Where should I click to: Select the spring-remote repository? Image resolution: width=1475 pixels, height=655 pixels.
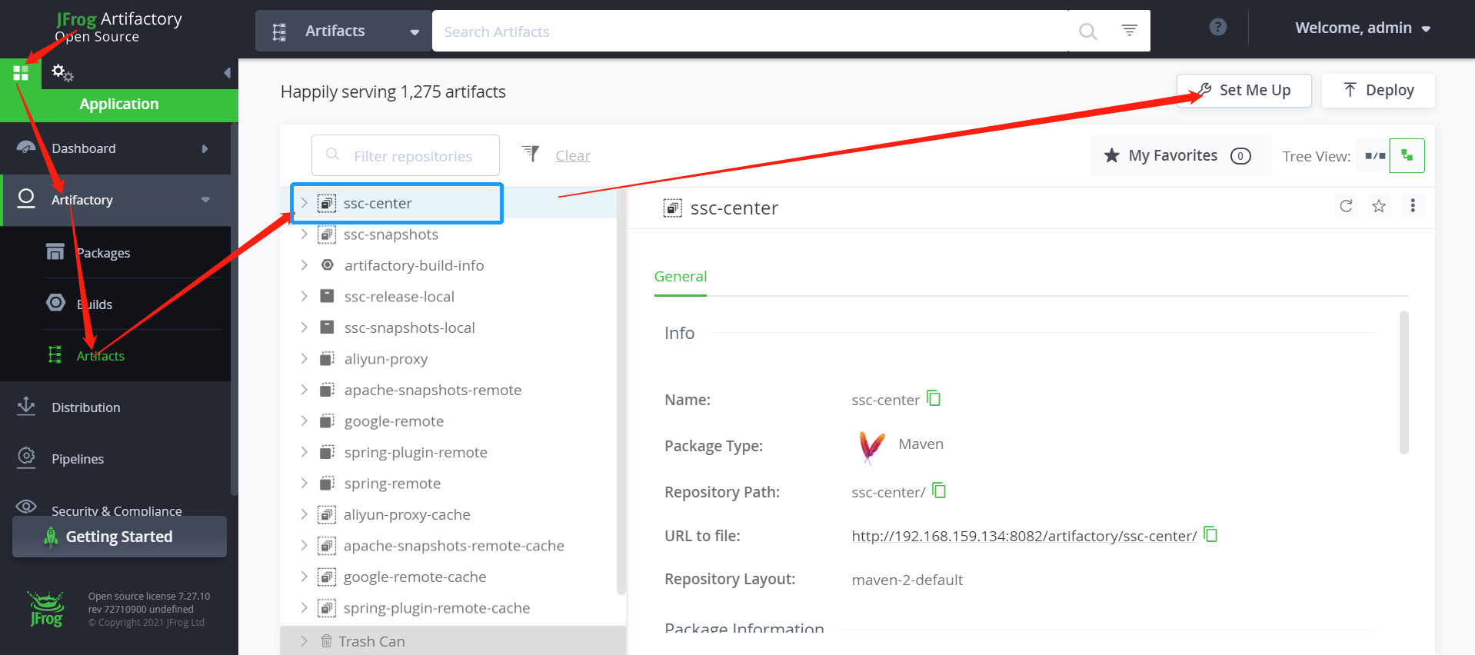pyautogui.click(x=392, y=483)
